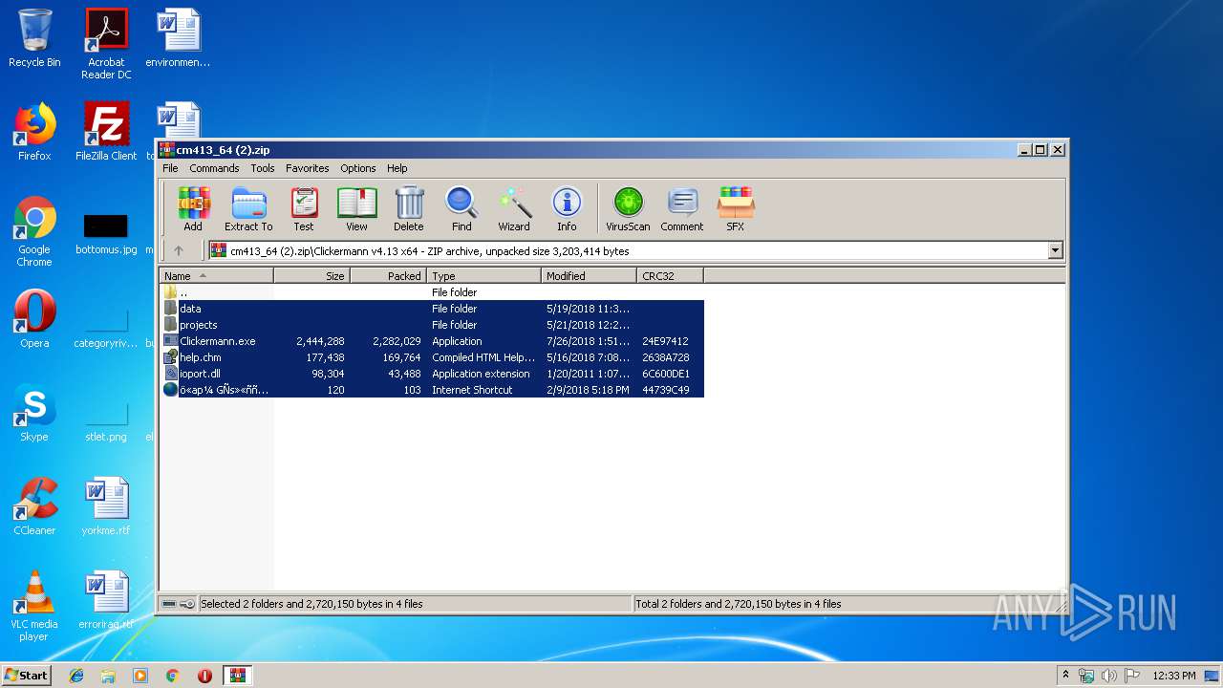
Task: Select the Internet Shortcut file row
Action: click(x=432, y=390)
